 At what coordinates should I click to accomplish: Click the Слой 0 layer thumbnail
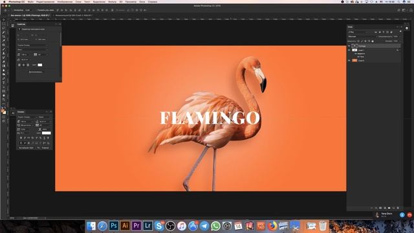(x=354, y=60)
